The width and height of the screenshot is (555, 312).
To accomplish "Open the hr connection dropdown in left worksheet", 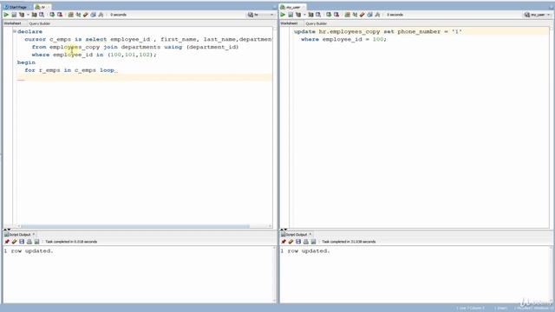I will point(261,15).
